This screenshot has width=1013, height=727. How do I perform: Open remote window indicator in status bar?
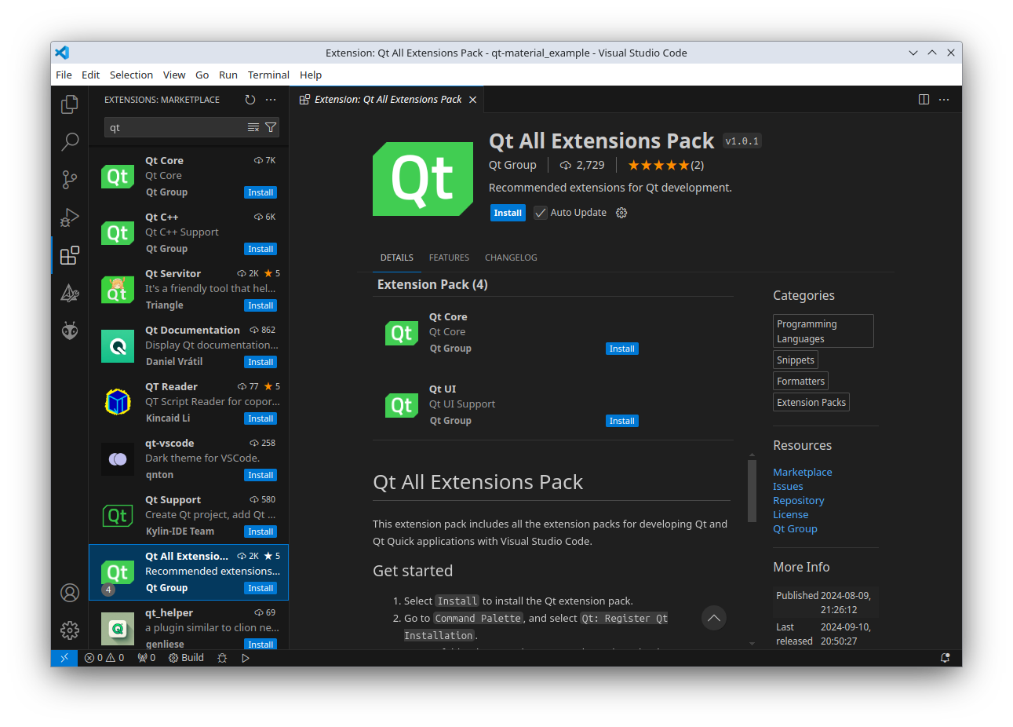point(64,658)
